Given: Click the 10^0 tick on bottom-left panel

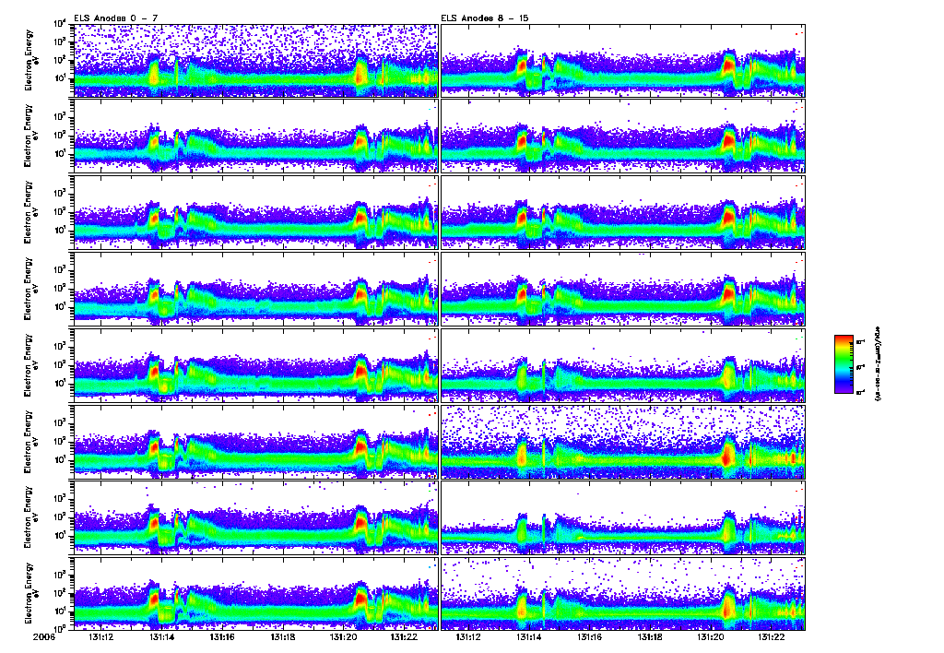Looking at the screenshot, I should pyautogui.click(x=60, y=628).
